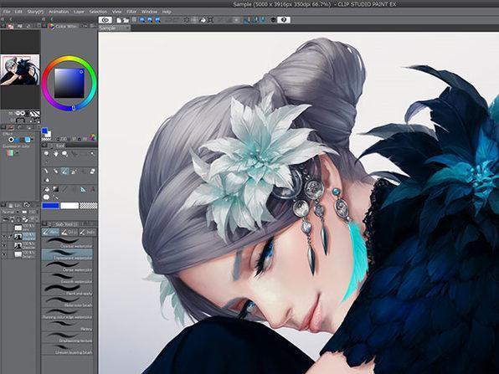Click the Border effect circle icon
The height and width of the screenshot is (374, 499).
tap(11, 140)
